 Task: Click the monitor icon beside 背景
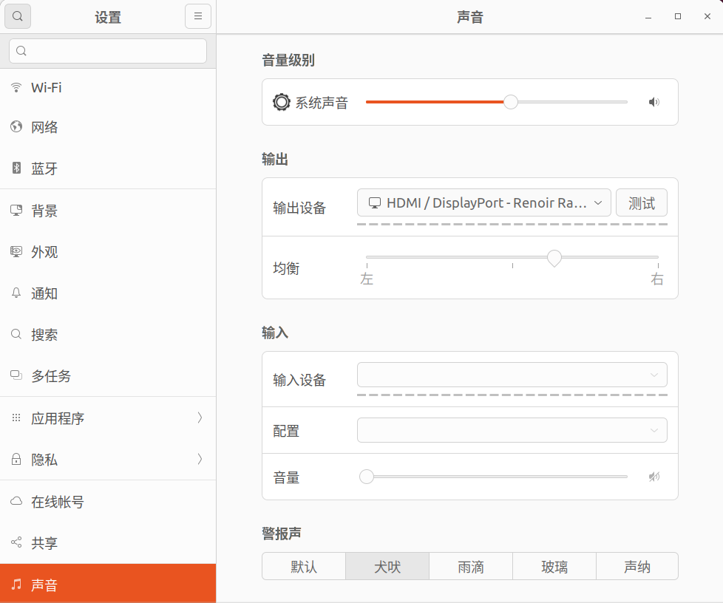coord(16,210)
